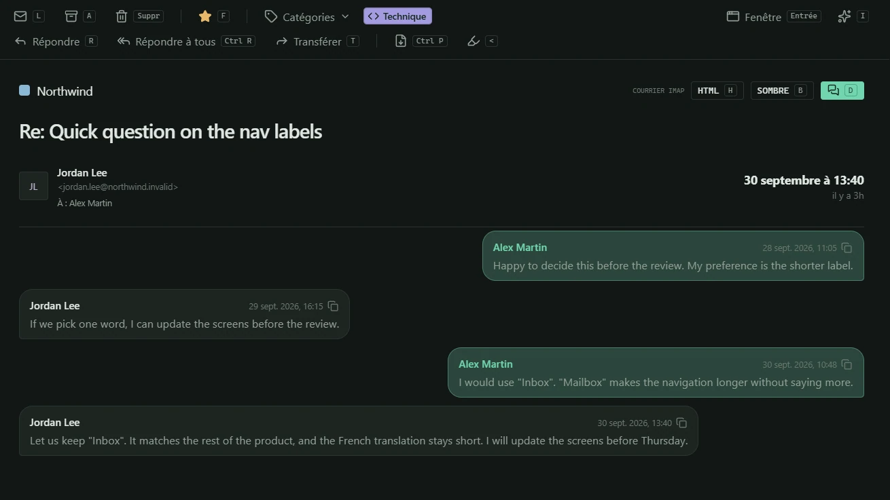Click the envelope mark-as-read icon

20,16
